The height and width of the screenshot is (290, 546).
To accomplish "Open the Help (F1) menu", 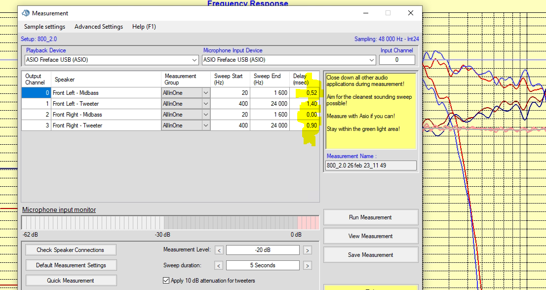I will coord(144,27).
